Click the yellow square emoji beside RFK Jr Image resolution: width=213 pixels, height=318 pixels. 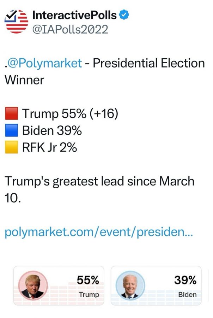point(11,147)
